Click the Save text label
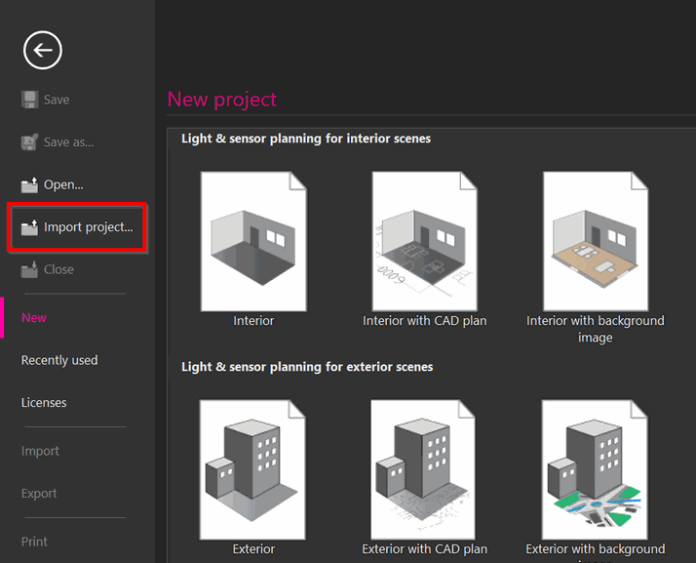The height and width of the screenshot is (563, 696). coord(57,100)
